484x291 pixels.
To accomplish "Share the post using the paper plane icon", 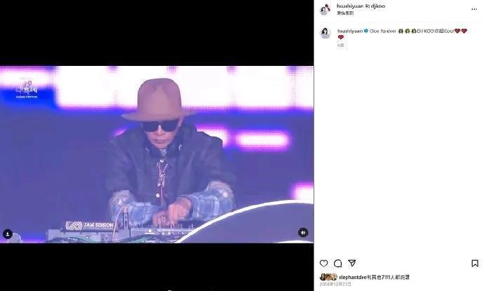I will (x=352, y=263).
